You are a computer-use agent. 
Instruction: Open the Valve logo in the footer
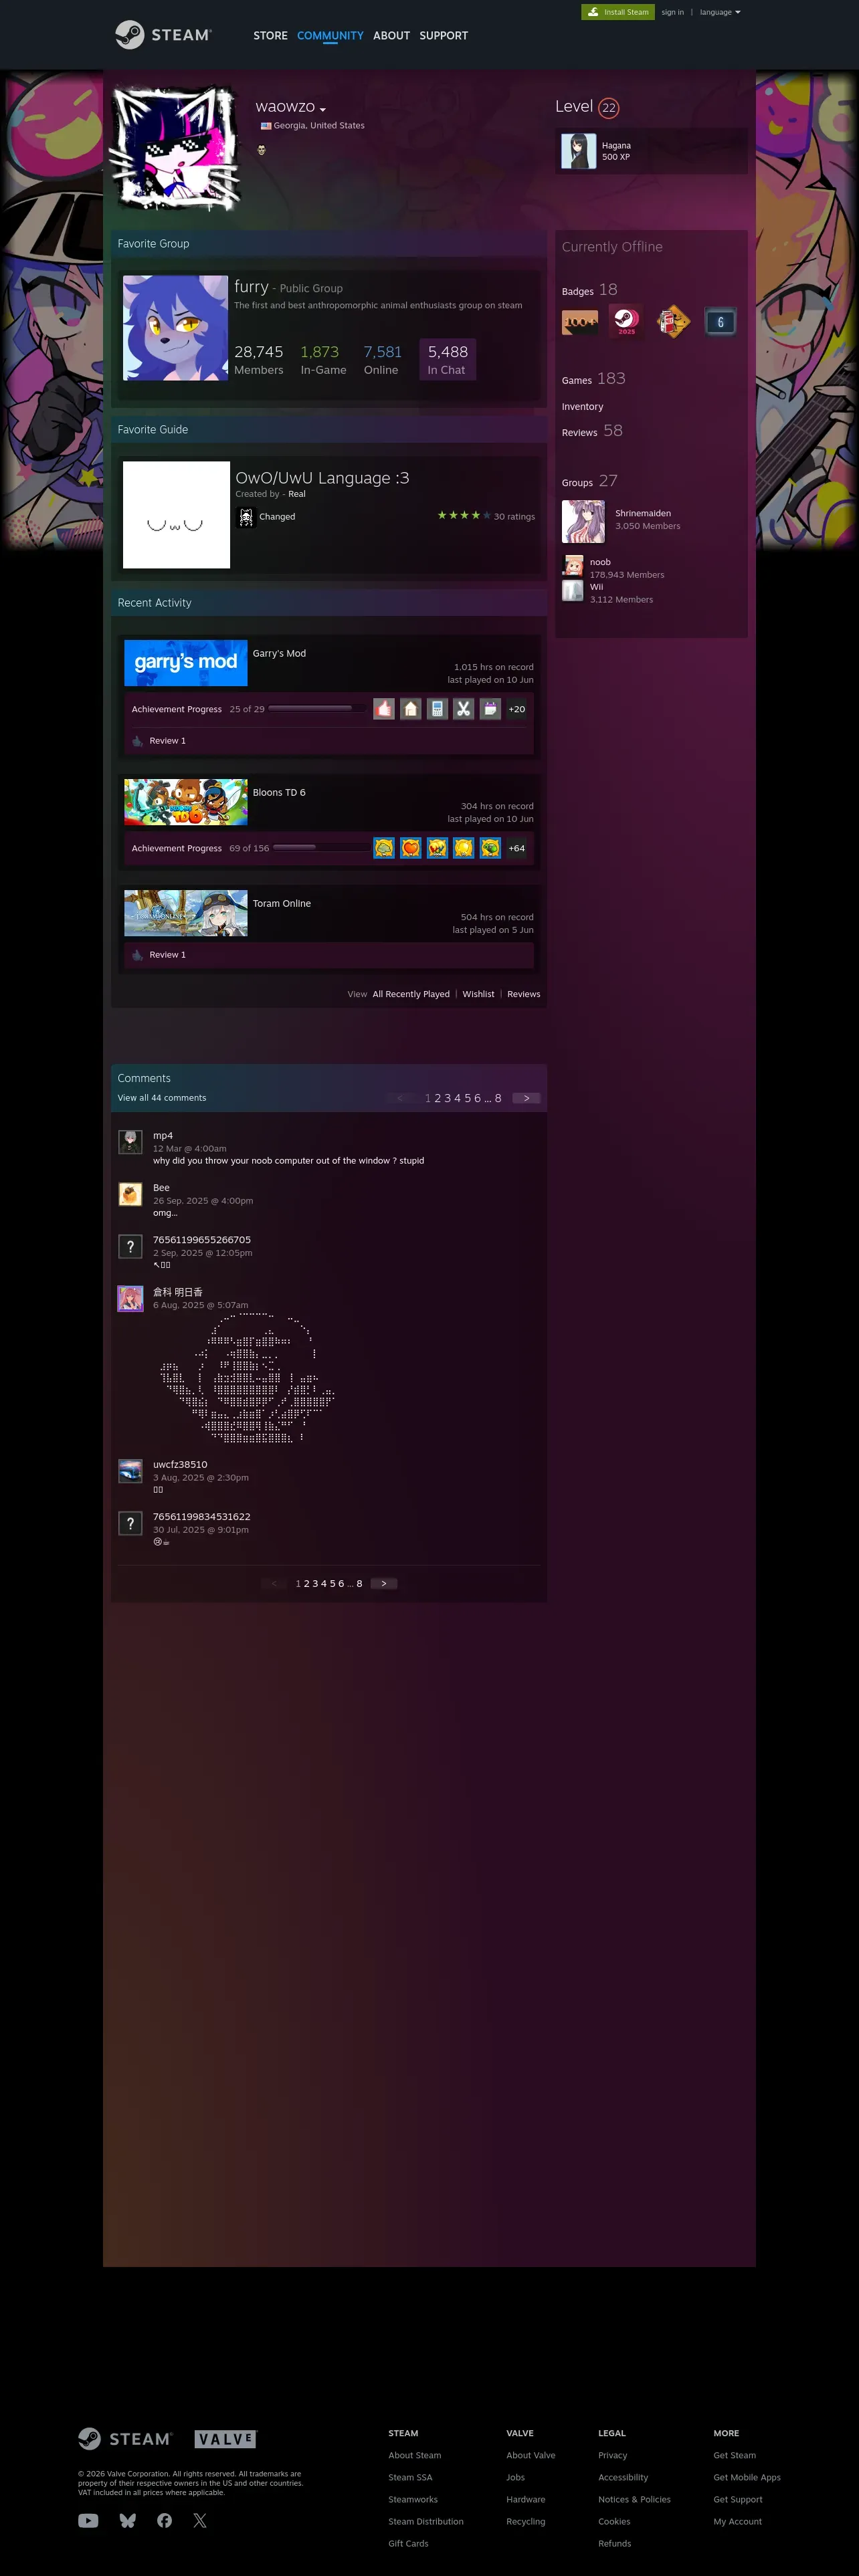226,2439
